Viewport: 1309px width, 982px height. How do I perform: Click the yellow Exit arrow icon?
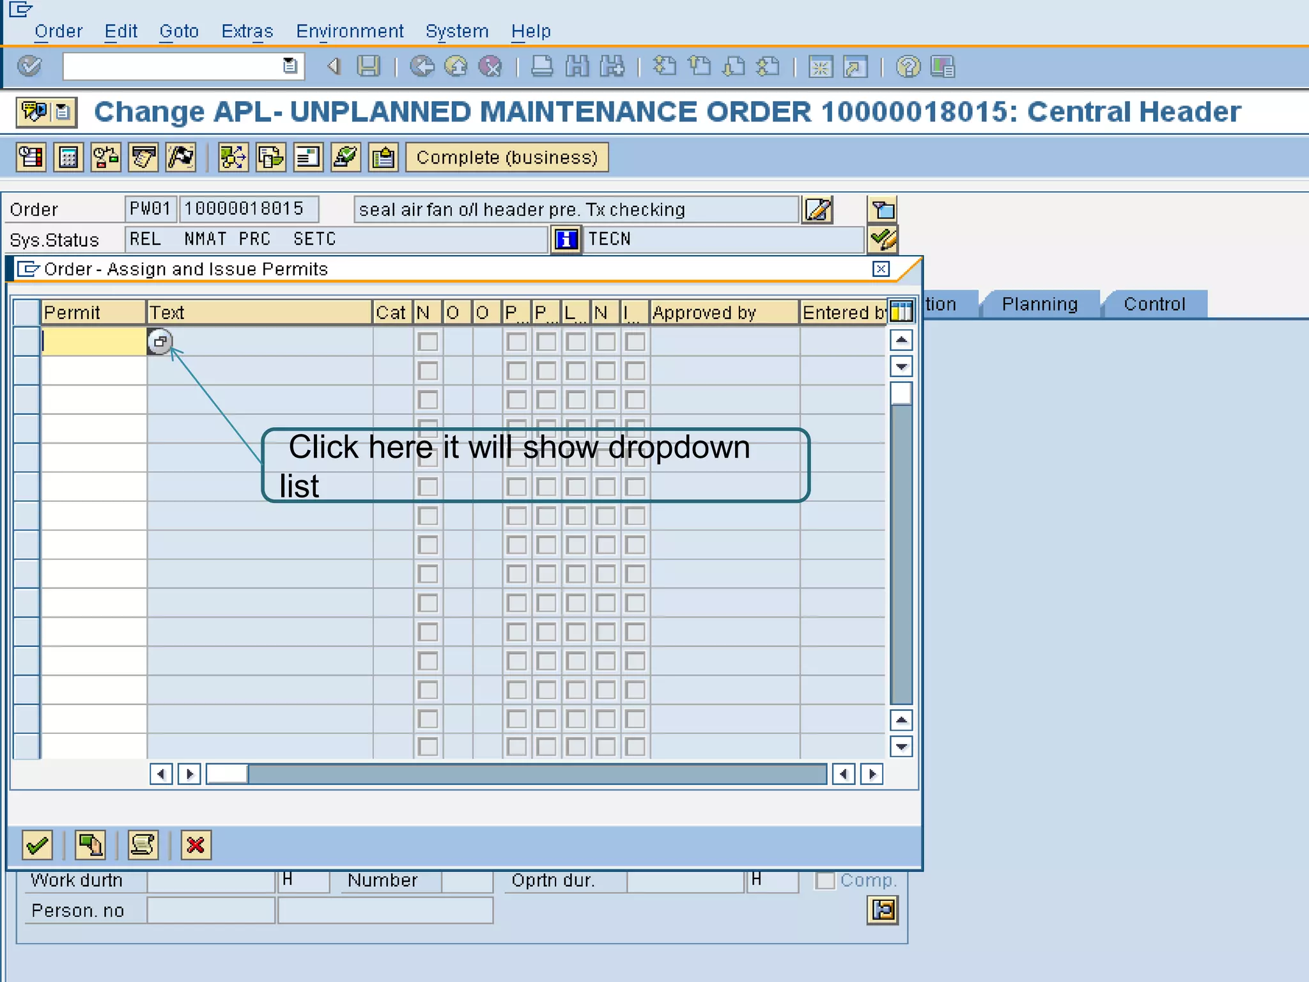coord(456,66)
